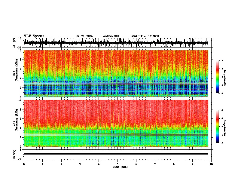Select the date text "Jan. 21, 2024"

click(x=84, y=36)
